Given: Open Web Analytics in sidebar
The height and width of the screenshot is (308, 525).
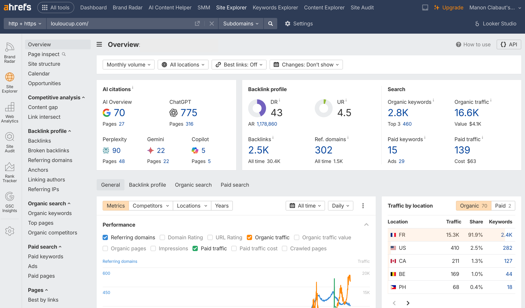Looking at the screenshot, I should tap(10, 112).
